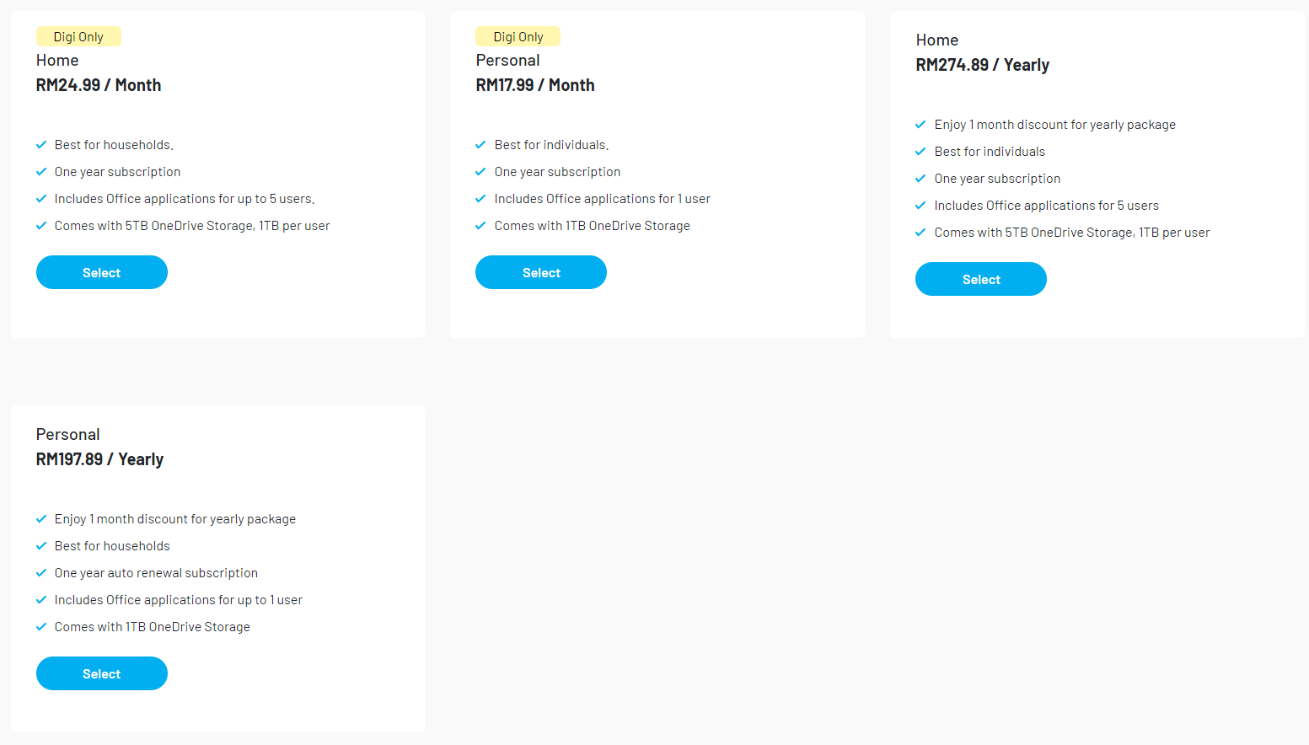The width and height of the screenshot is (1309, 745).
Task: Click Select under Home RM24.99 monthly plan
Action: point(101,272)
